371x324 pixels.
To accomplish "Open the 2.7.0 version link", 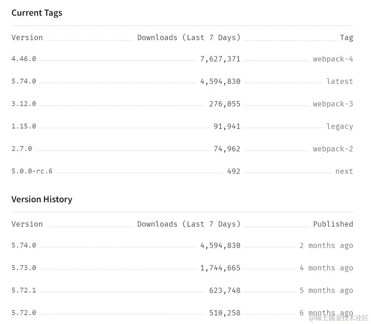I will pyautogui.click(x=22, y=149).
